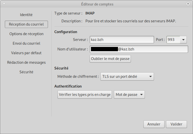Click Vérifier les types pris en charge

click(x=85, y=95)
